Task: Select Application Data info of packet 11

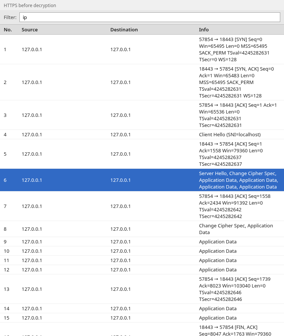Action: coord(218,260)
